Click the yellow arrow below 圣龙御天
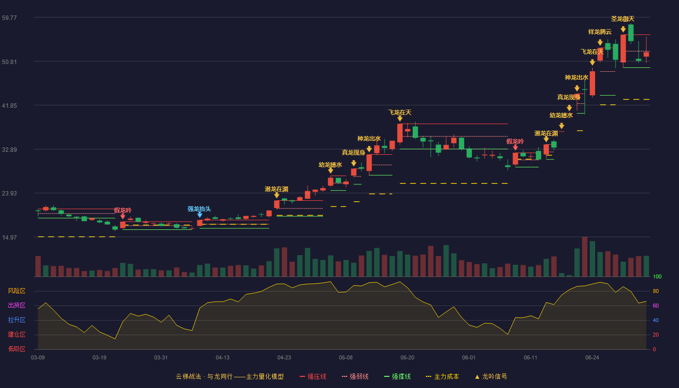 (x=623, y=30)
